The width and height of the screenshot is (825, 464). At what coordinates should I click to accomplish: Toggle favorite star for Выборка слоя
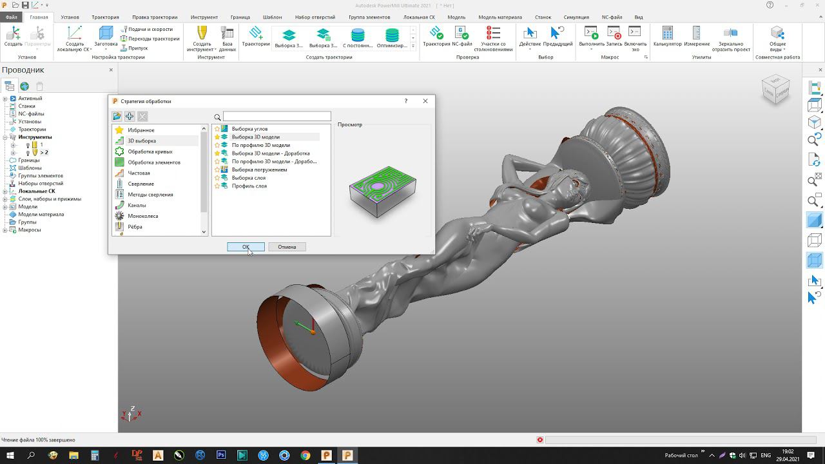(x=217, y=178)
